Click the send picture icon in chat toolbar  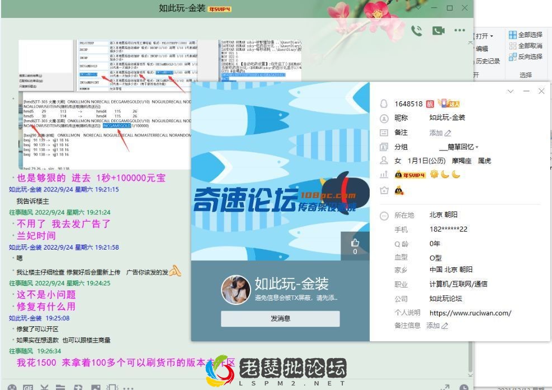[96, 388]
